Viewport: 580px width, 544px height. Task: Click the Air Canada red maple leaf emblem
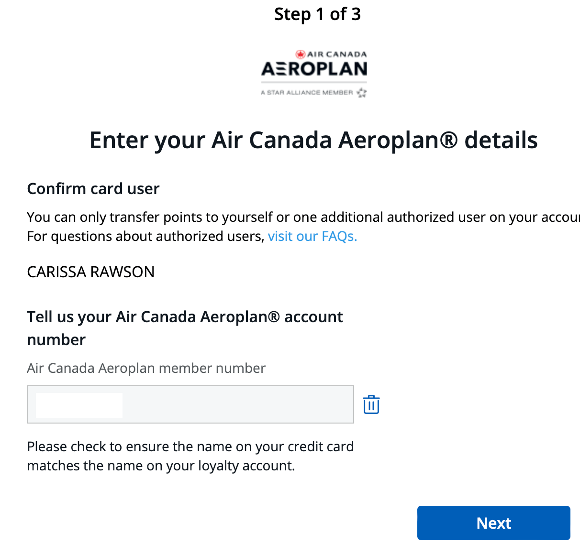coord(301,54)
